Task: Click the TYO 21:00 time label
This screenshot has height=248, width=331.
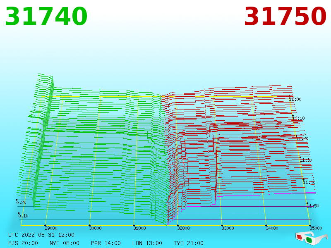Action: [x=189, y=243]
